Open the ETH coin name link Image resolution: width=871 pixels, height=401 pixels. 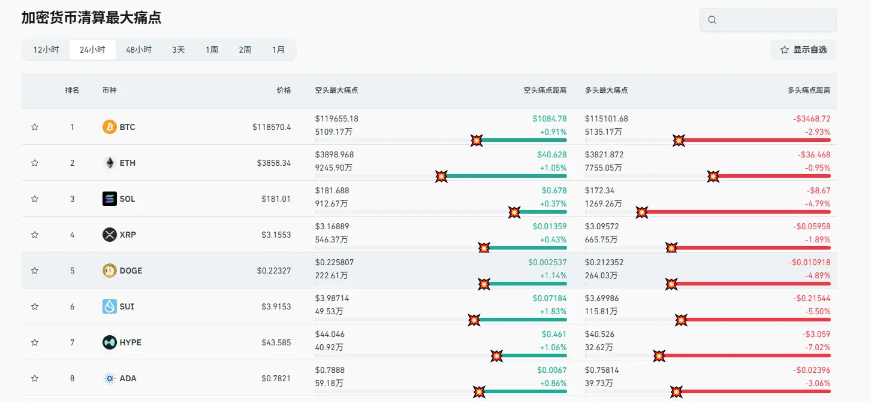point(127,163)
